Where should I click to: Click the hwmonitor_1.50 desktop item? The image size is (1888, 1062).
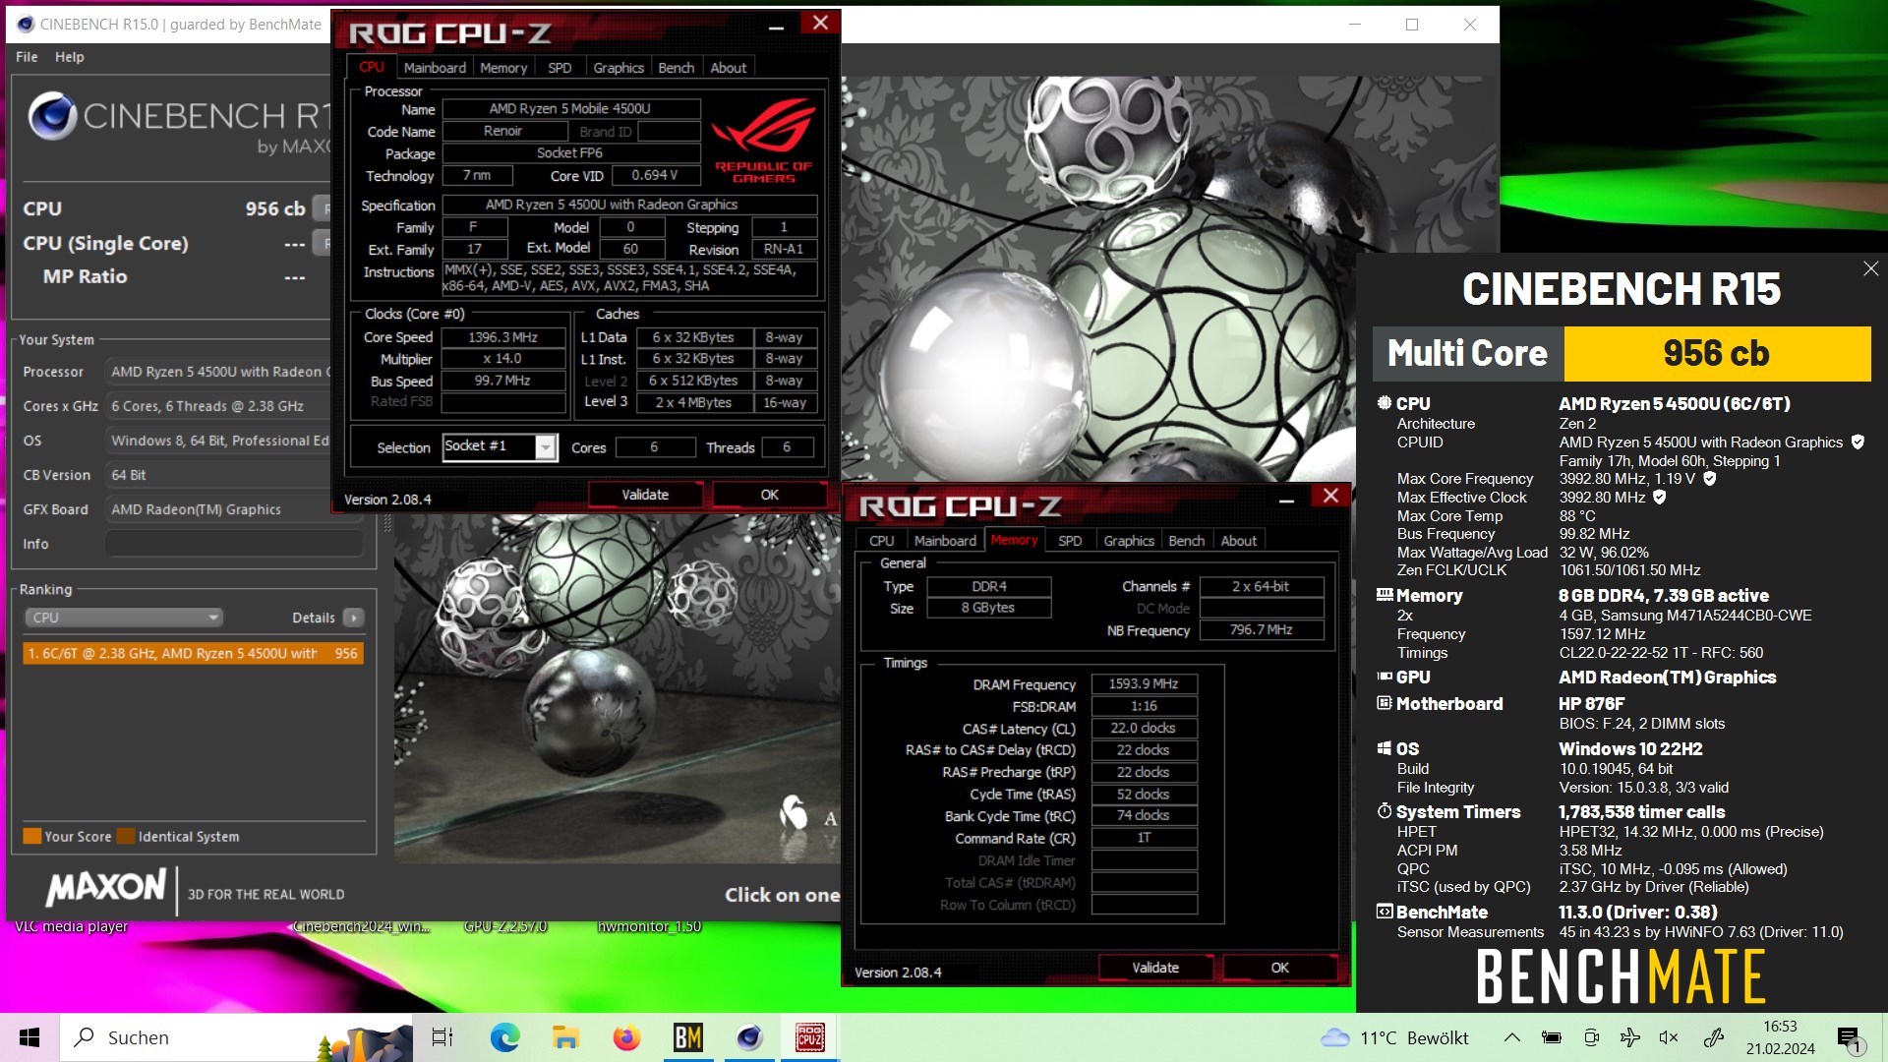[x=649, y=926]
